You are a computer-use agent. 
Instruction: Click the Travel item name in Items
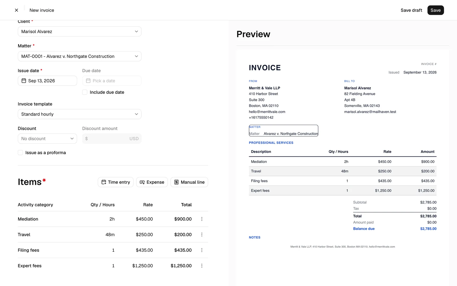24,235
